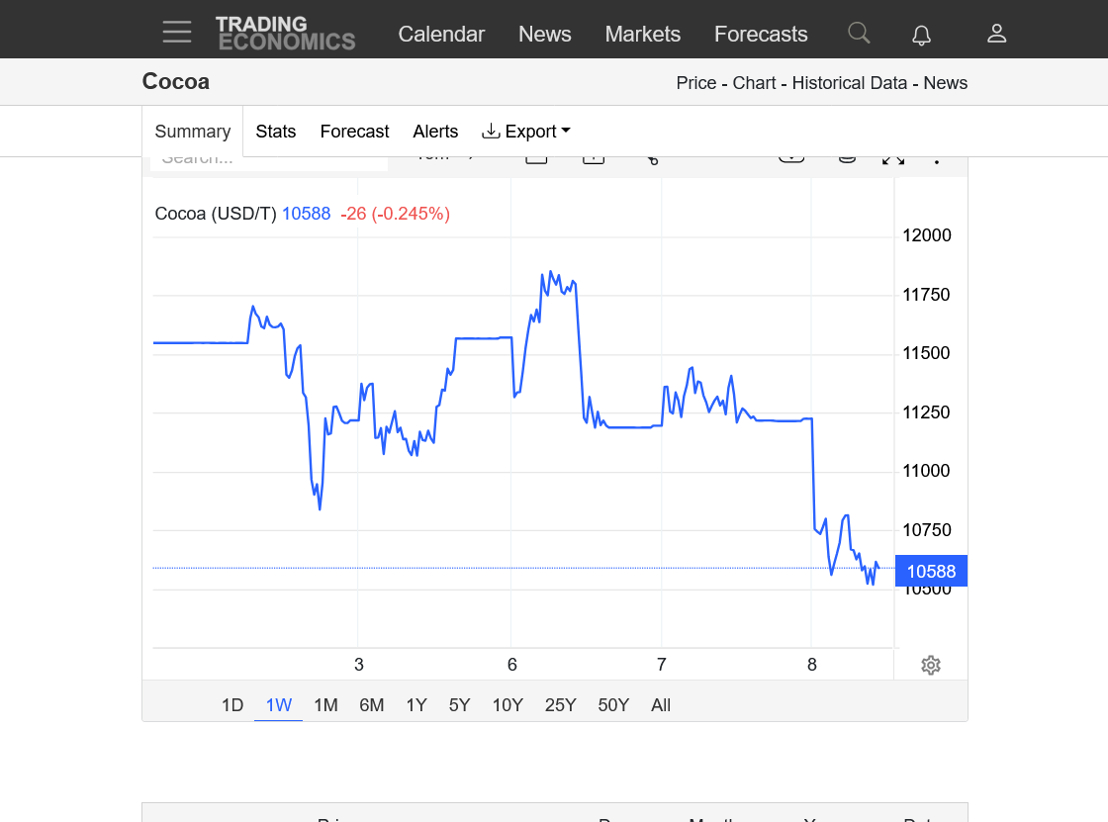Screen dimensions: 1108x822
Task: Open the Alerts tab
Action: click(x=435, y=132)
